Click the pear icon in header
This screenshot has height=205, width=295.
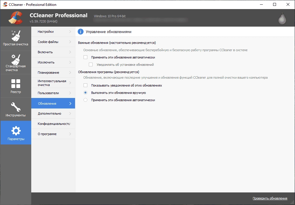coord(282,18)
